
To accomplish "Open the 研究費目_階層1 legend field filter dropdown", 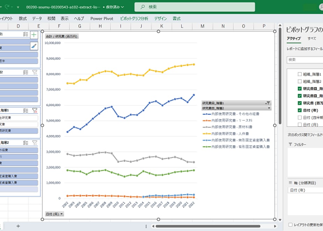I will coord(267,103).
